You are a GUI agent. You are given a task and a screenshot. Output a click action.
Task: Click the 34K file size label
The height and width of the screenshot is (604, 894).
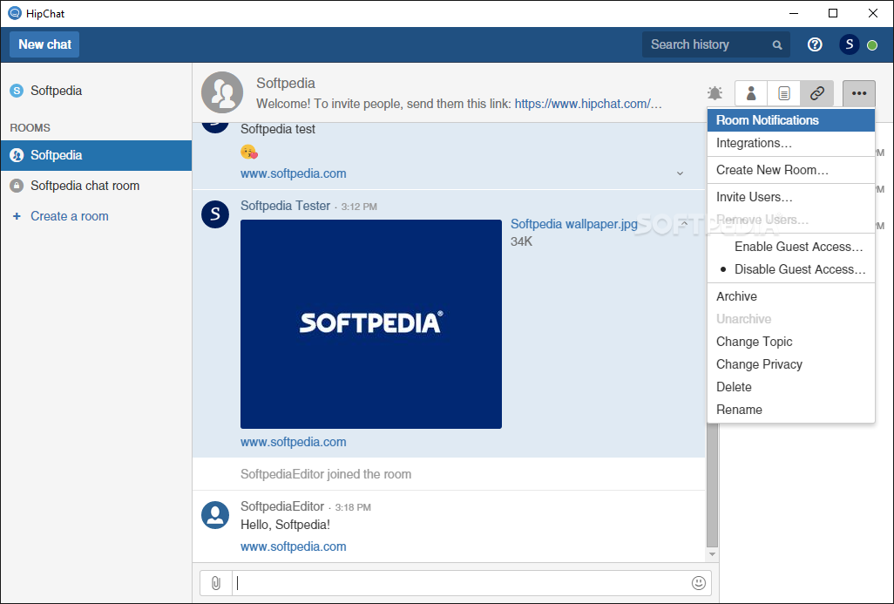click(x=521, y=241)
